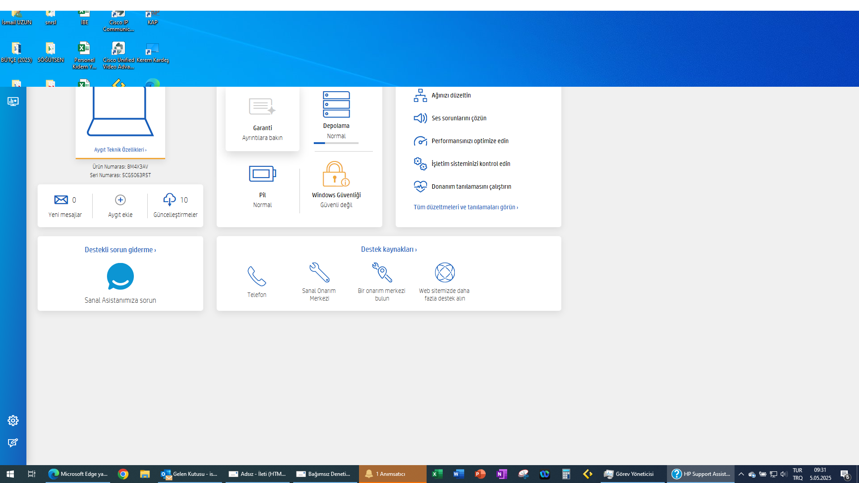This screenshot has height=483, width=859.
Task: Open Tüm düzeltmeleri ve tanılamaları görün link
Action: 466,207
